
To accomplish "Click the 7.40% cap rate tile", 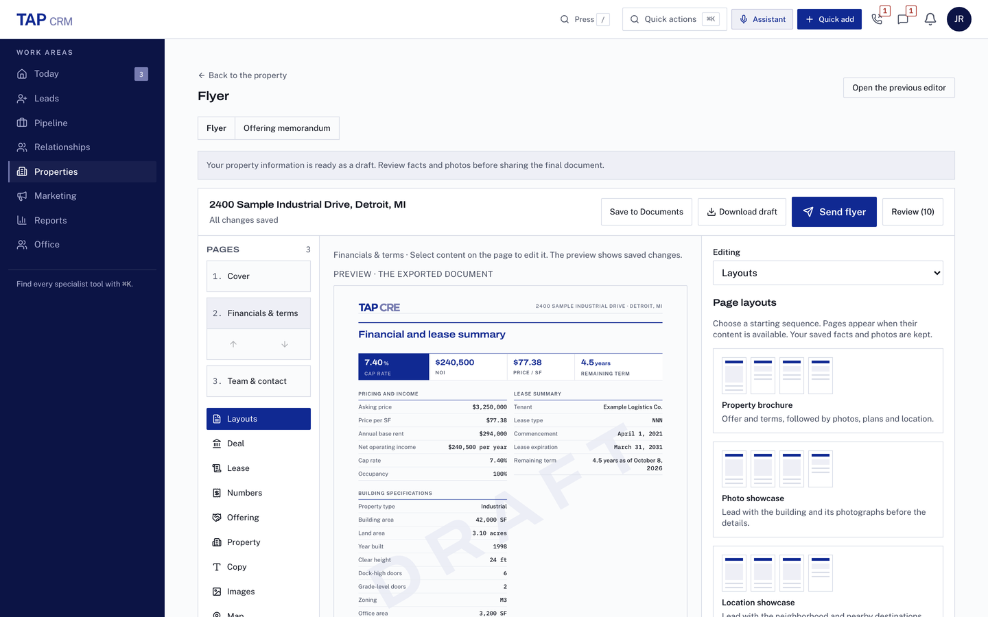I will [x=394, y=367].
